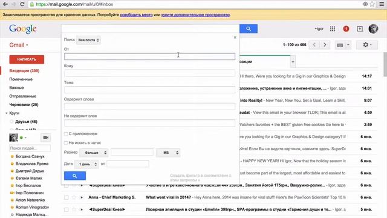Collapse the 'Круги' section
This screenshot has width=387, height=218.
(7, 113)
